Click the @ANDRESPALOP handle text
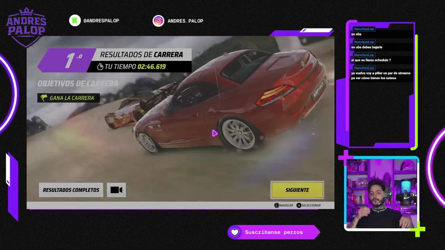Viewport: 445px width, 250px height. pos(101,21)
